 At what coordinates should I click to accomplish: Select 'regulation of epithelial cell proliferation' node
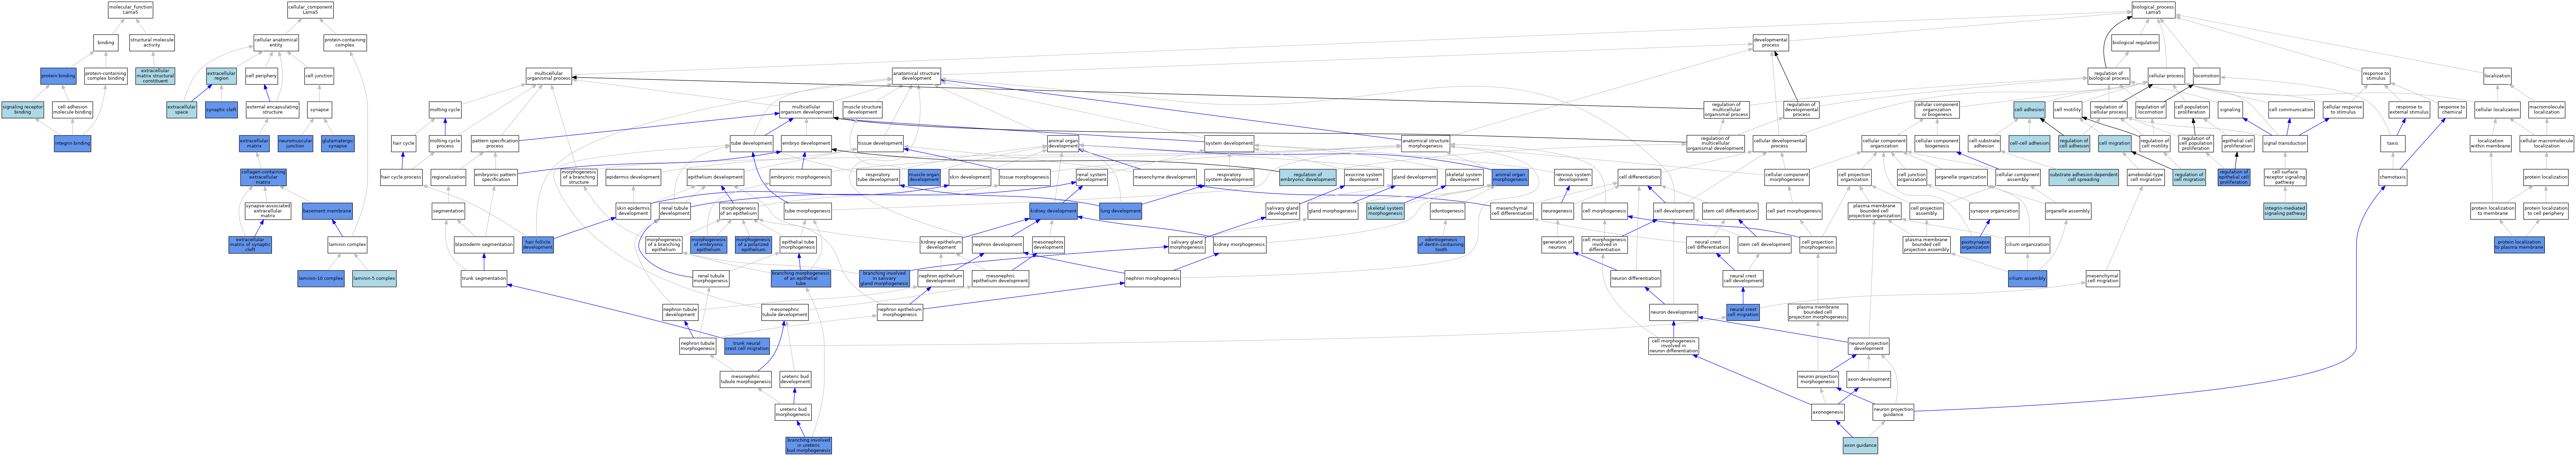click(x=2234, y=178)
